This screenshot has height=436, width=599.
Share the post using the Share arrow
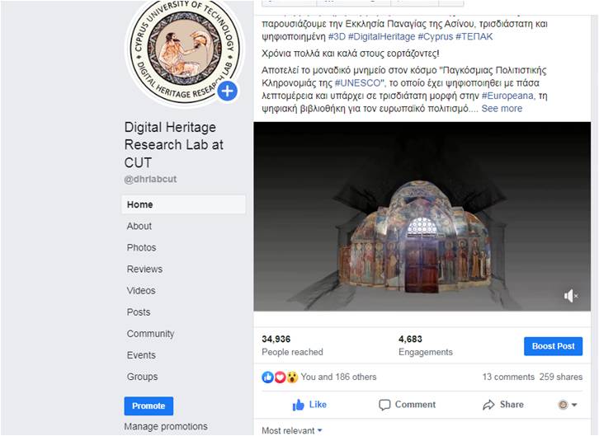(x=502, y=405)
